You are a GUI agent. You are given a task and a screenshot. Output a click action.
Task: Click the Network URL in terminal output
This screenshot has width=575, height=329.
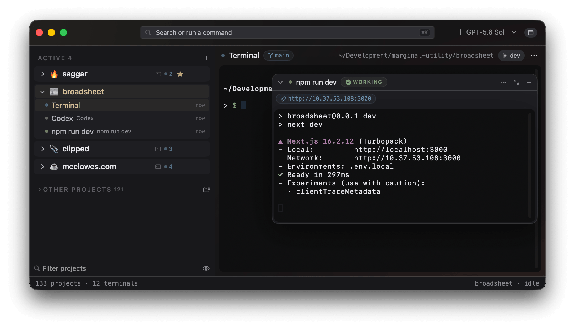click(407, 158)
